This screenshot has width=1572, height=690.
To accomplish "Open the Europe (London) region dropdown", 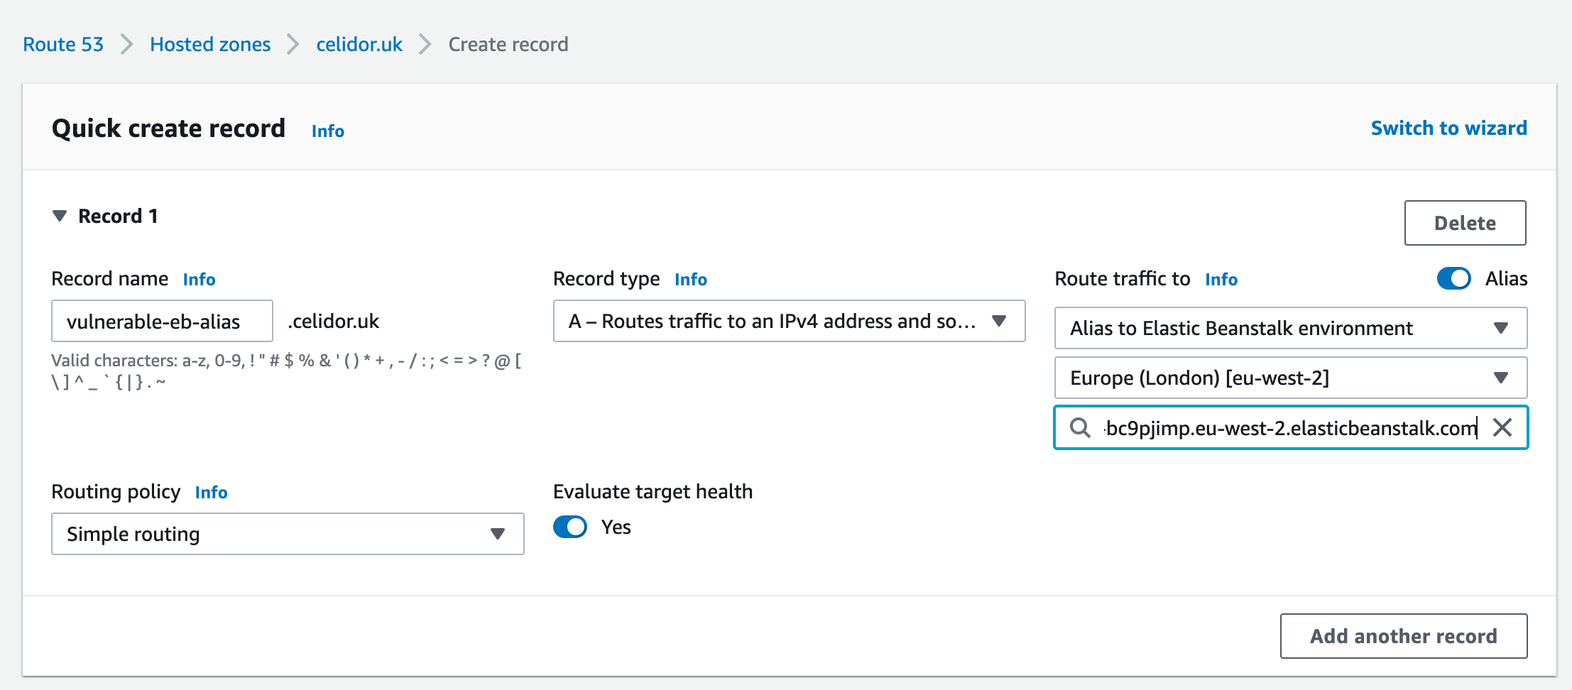I will click(x=1291, y=378).
